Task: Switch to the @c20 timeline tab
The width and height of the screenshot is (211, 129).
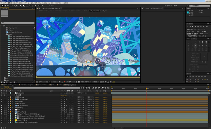Action: click(x=52, y=85)
